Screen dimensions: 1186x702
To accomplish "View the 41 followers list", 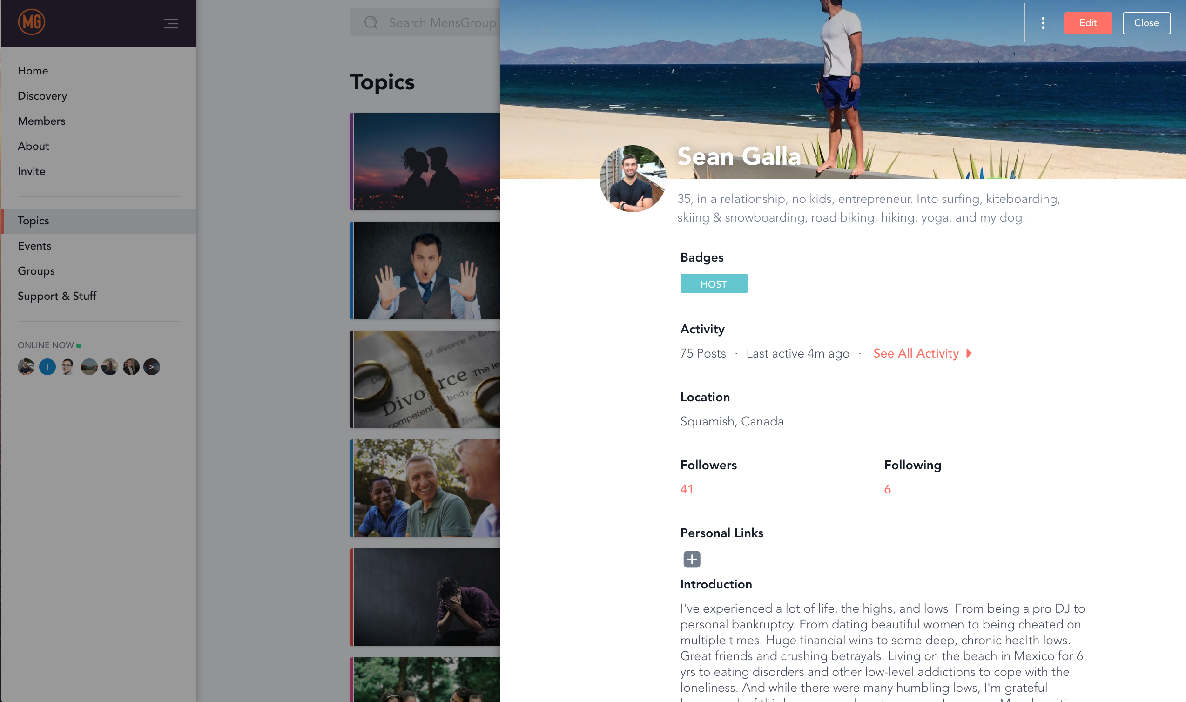I will pyautogui.click(x=687, y=489).
